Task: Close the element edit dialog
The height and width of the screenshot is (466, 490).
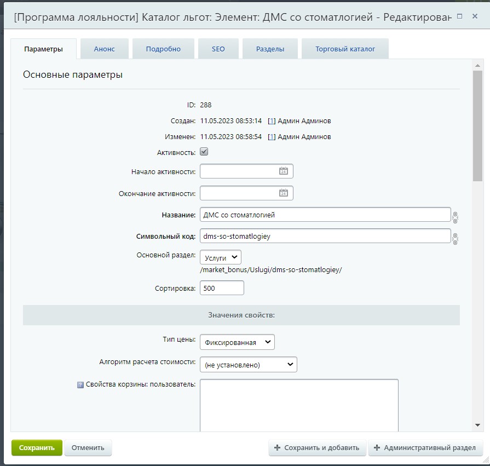Action: click(474, 16)
